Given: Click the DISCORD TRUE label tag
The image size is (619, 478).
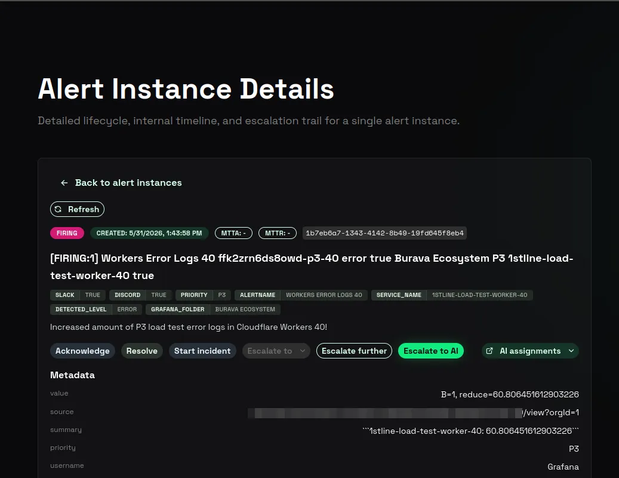Looking at the screenshot, I should (140, 295).
